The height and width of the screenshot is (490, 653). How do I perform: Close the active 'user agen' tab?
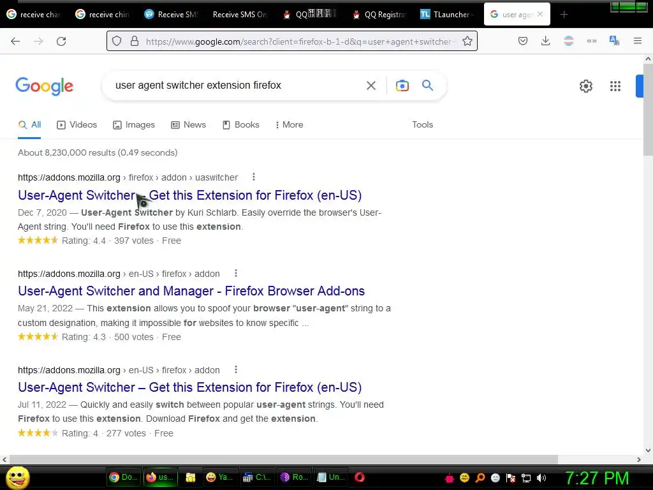click(539, 14)
